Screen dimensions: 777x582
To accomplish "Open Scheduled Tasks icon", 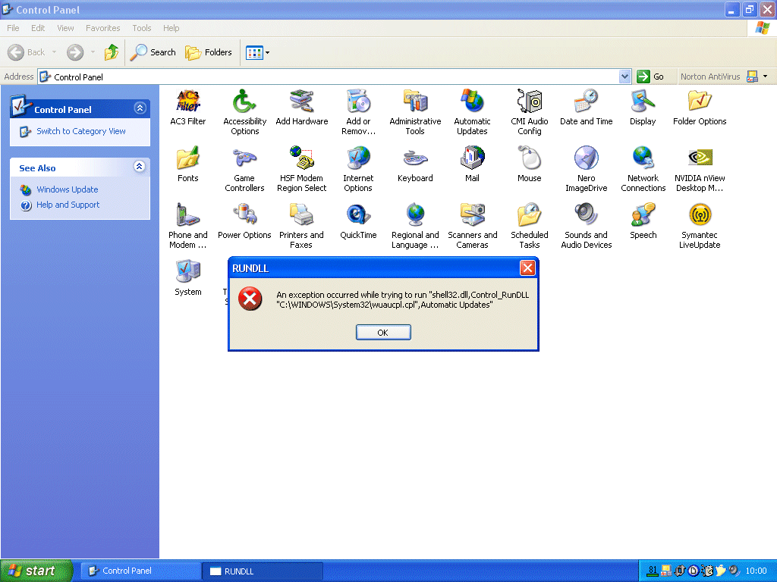I will click(529, 215).
